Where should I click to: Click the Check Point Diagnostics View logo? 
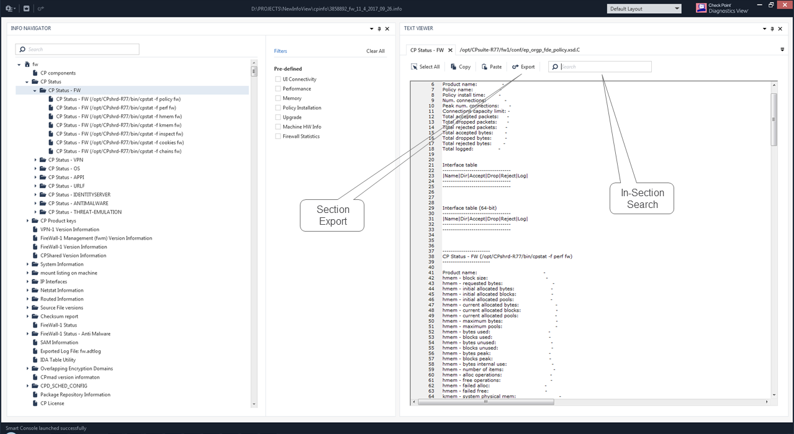[x=722, y=8]
